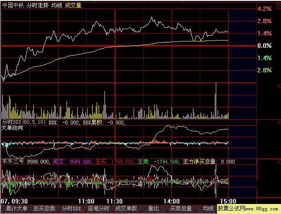
Task: Click the 0.0% axis label
Action: [x=265, y=46]
